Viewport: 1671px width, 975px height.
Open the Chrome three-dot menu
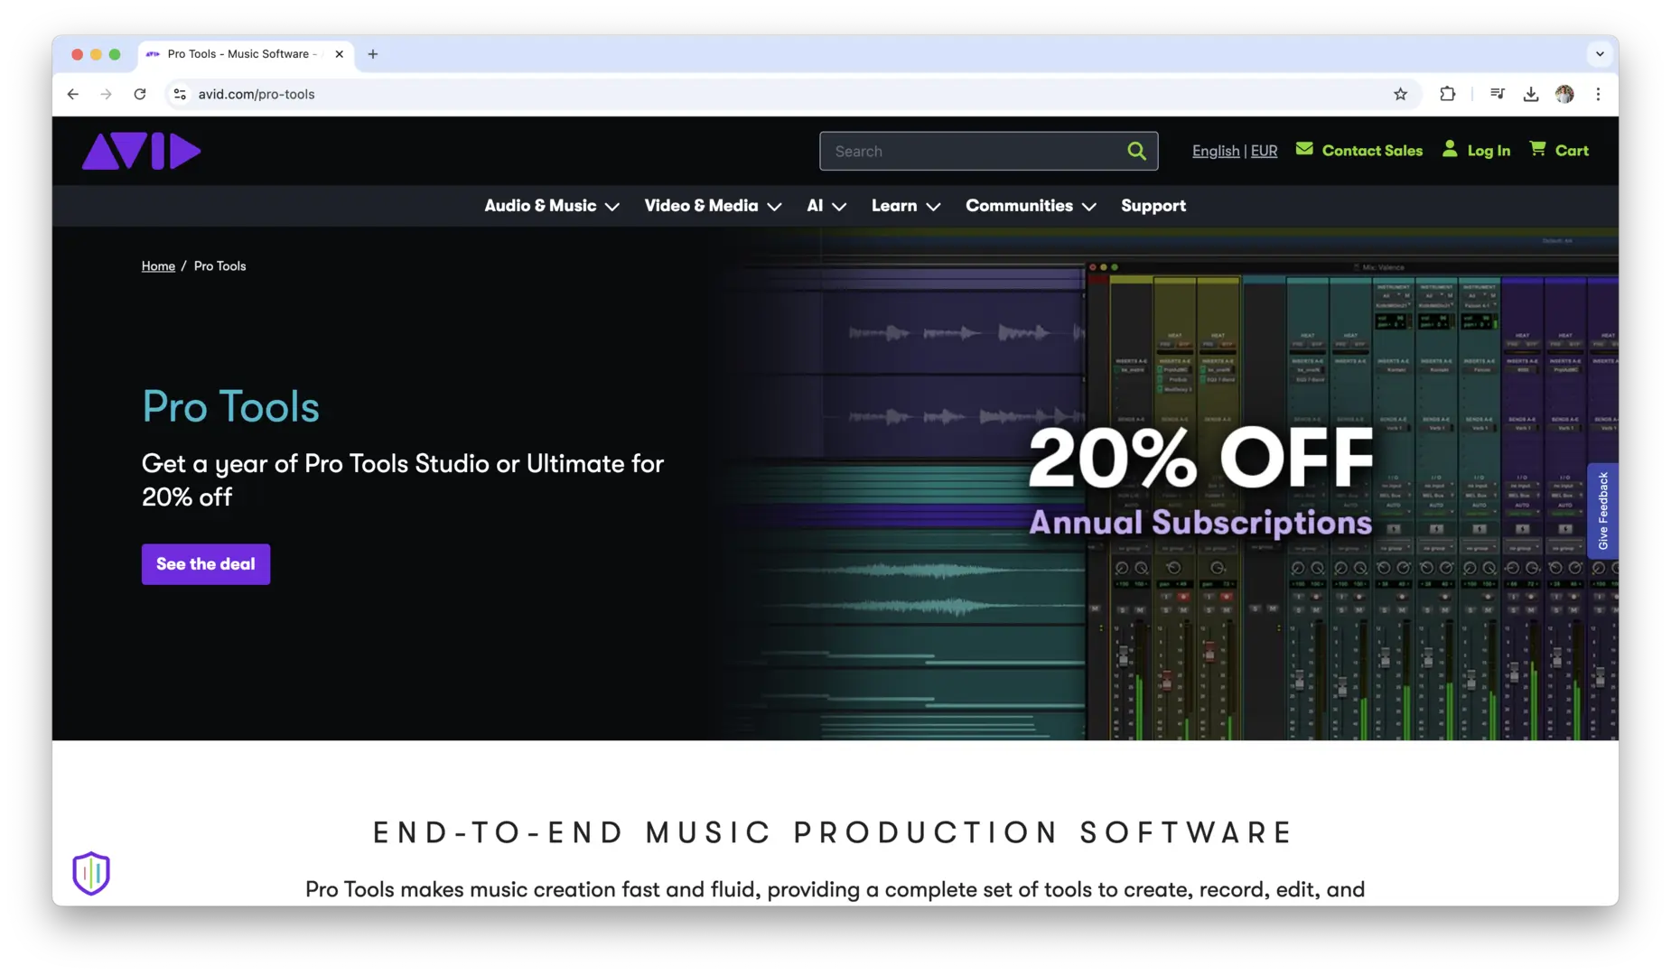tap(1598, 94)
